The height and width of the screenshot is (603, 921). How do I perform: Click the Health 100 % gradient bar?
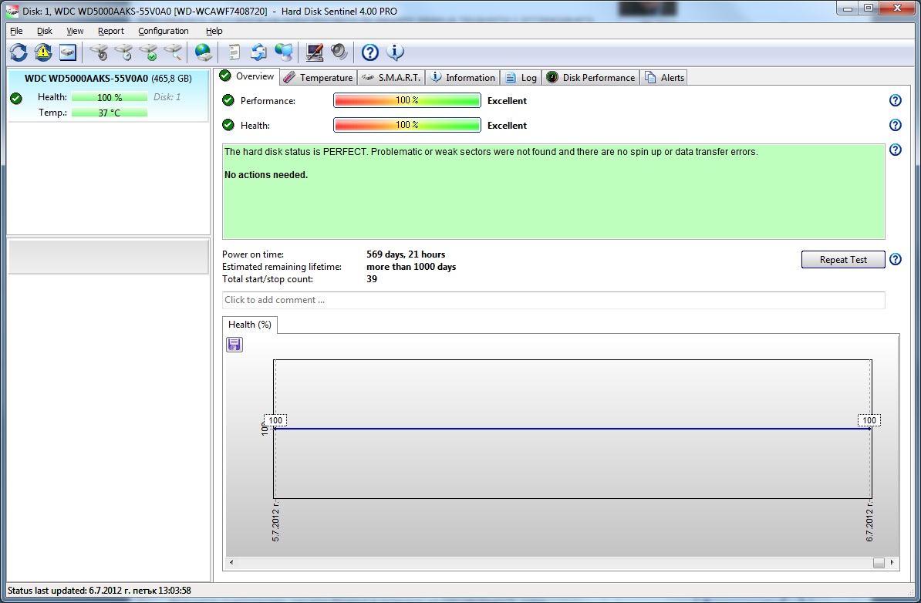(x=407, y=125)
